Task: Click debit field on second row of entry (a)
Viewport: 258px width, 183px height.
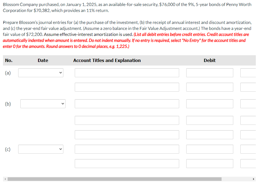Action: (210, 87)
